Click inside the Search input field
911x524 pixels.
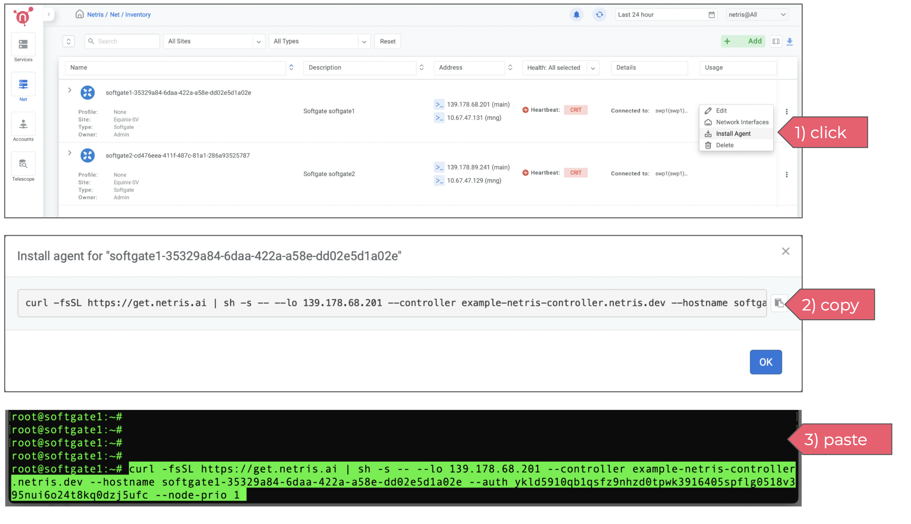tap(122, 41)
